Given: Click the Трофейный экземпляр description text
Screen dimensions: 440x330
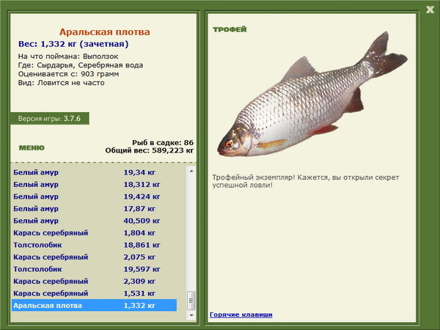Looking at the screenshot, I should pyautogui.click(x=306, y=181).
